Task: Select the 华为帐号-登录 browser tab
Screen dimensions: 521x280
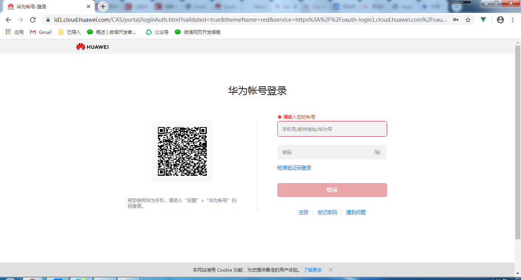Action: point(49,6)
